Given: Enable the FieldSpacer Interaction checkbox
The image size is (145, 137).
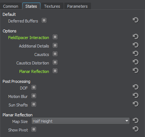Looking at the screenshot, I should [x=55, y=37].
